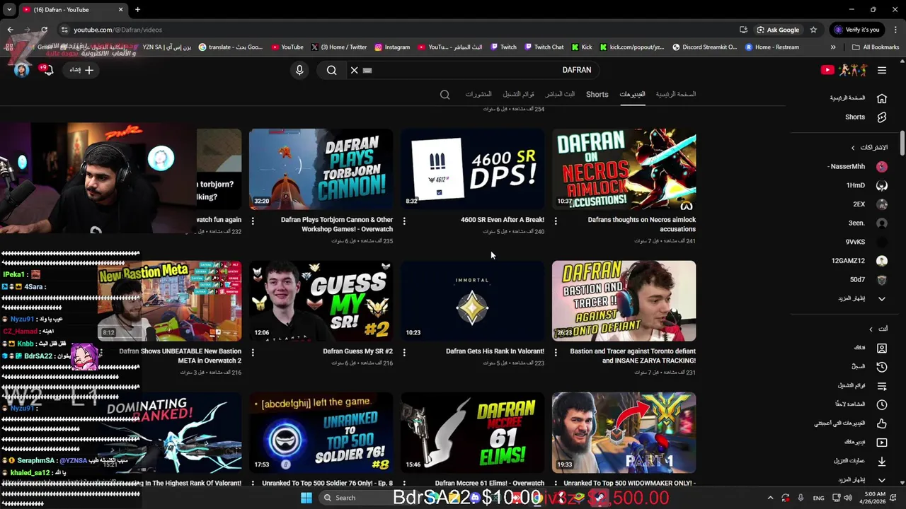Screen dimensions: 906x509
Task: Open options for Dafran Plays Torbjorn Cannon video
Action: coord(253,221)
